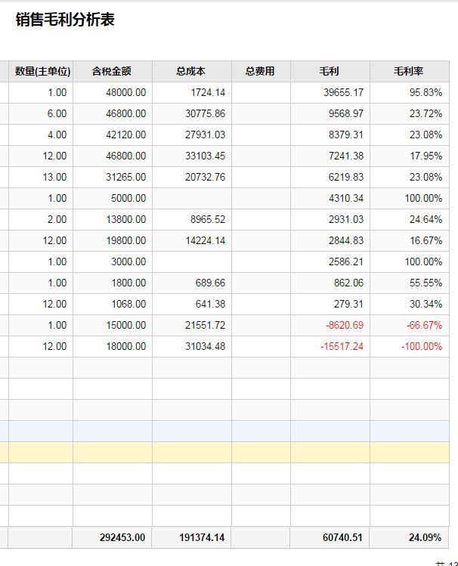Select the red -100.00% margin cell

coord(410,347)
